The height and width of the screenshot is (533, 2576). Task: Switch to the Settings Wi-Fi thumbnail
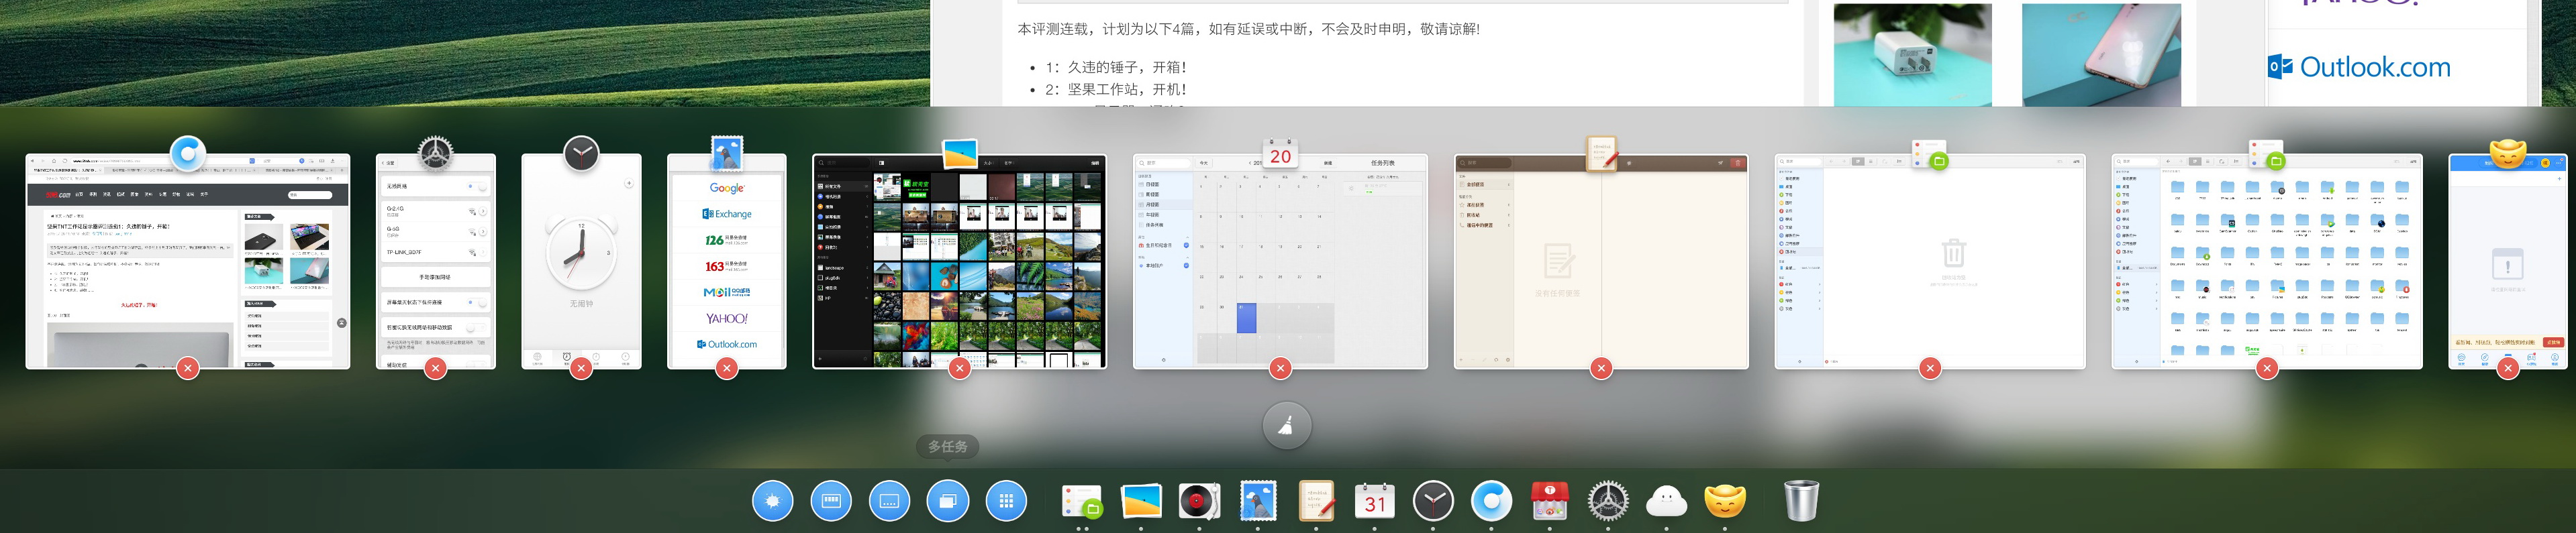pos(436,261)
